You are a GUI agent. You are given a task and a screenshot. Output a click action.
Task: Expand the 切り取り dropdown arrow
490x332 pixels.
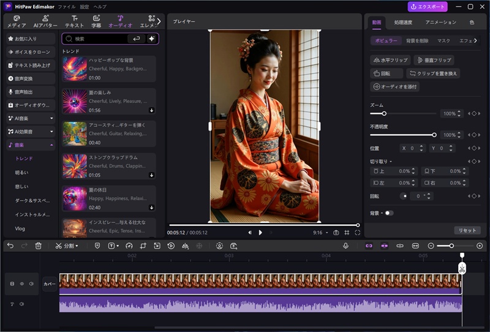tap(391, 162)
